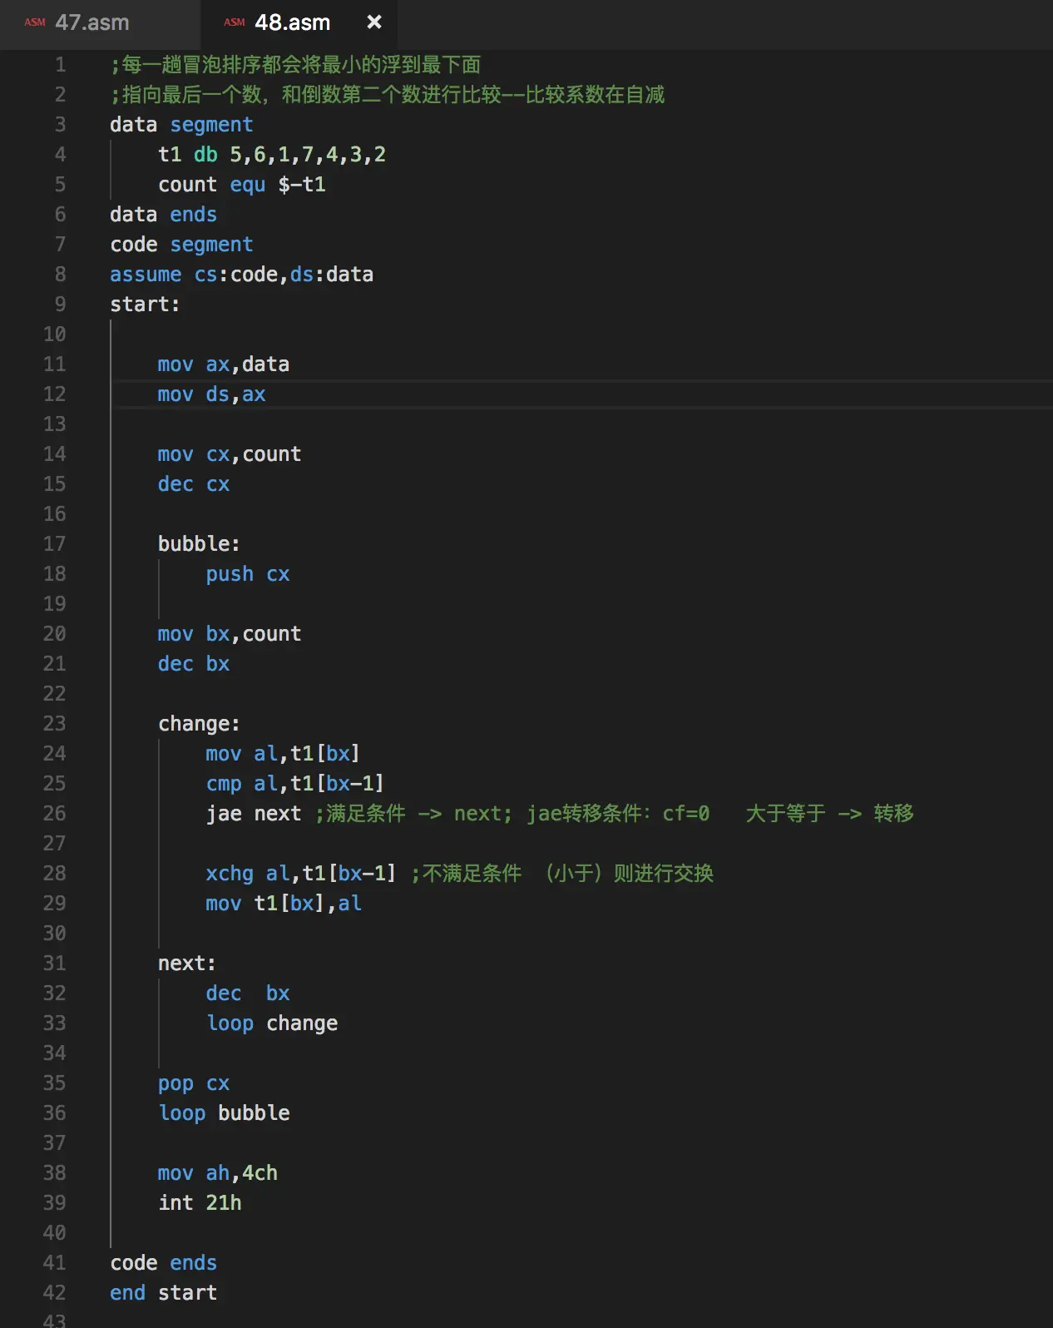Click line number 12 in the gutter

(54, 394)
